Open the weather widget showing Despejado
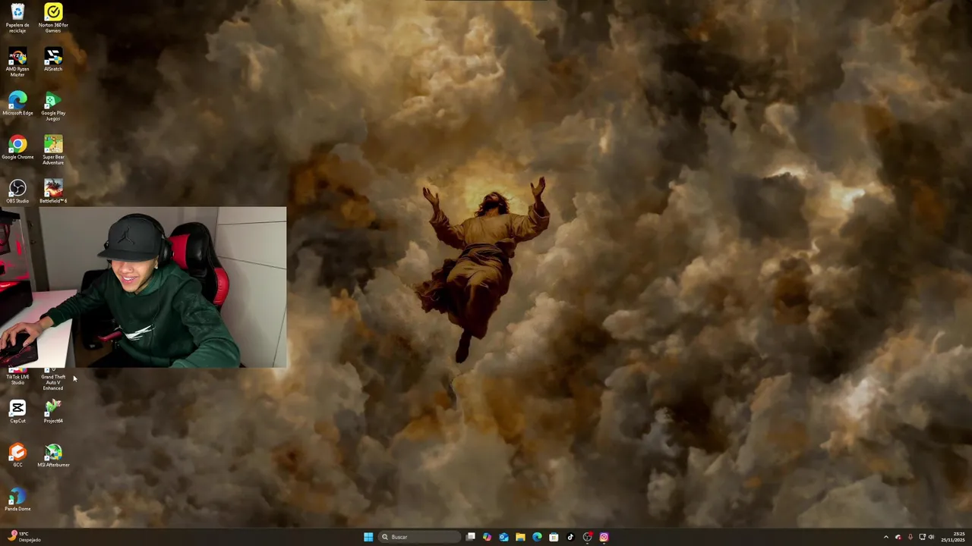This screenshot has height=546, width=972. pos(24,537)
